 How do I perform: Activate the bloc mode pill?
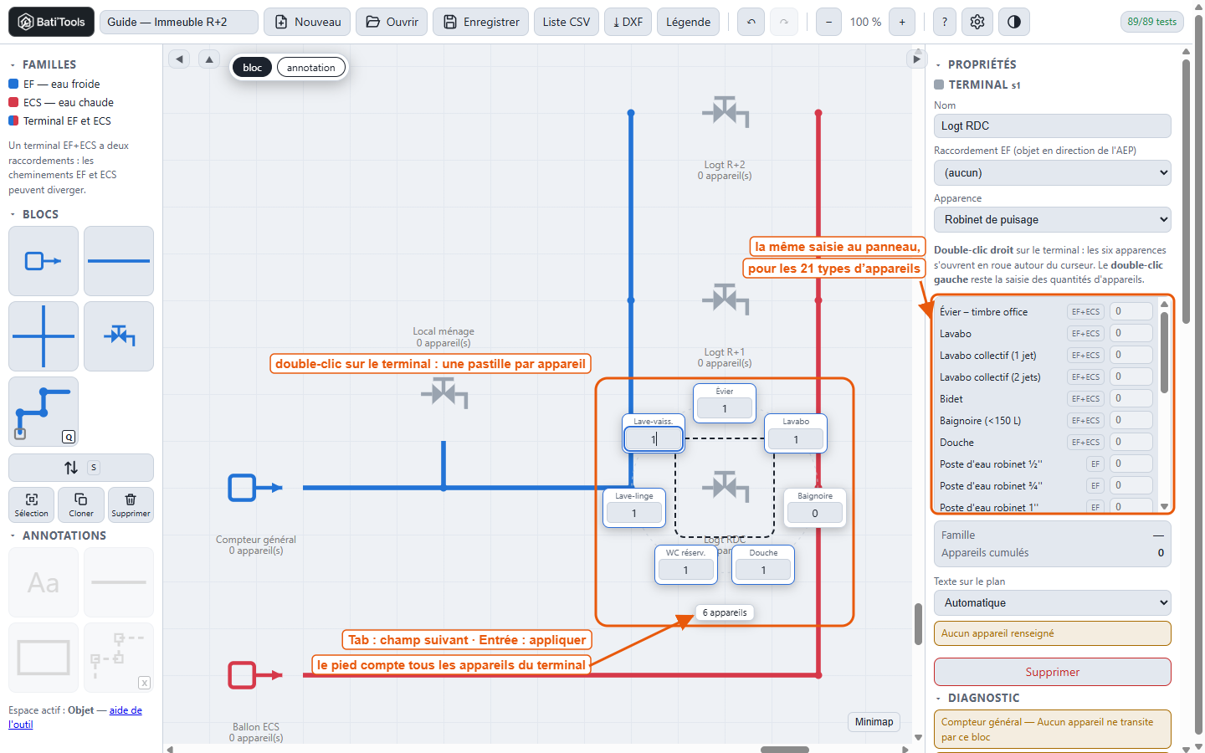click(253, 68)
